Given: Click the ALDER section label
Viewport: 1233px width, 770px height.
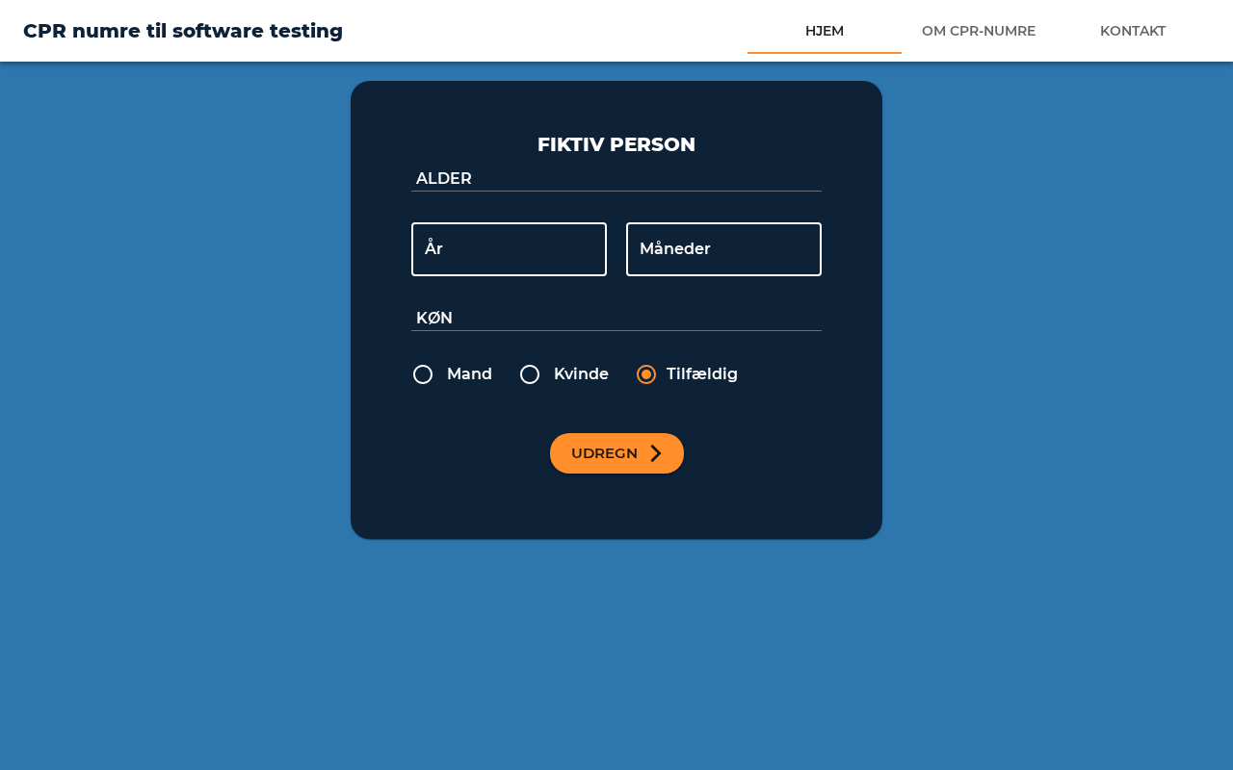Looking at the screenshot, I should (444, 178).
